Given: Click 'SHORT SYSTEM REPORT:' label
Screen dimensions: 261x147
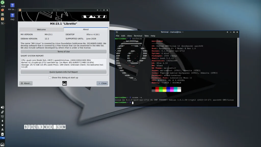Looking at the screenshot, I should coord(32,56).
